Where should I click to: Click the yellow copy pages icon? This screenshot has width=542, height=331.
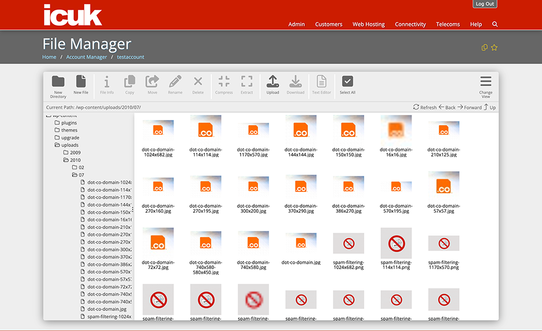485,47
